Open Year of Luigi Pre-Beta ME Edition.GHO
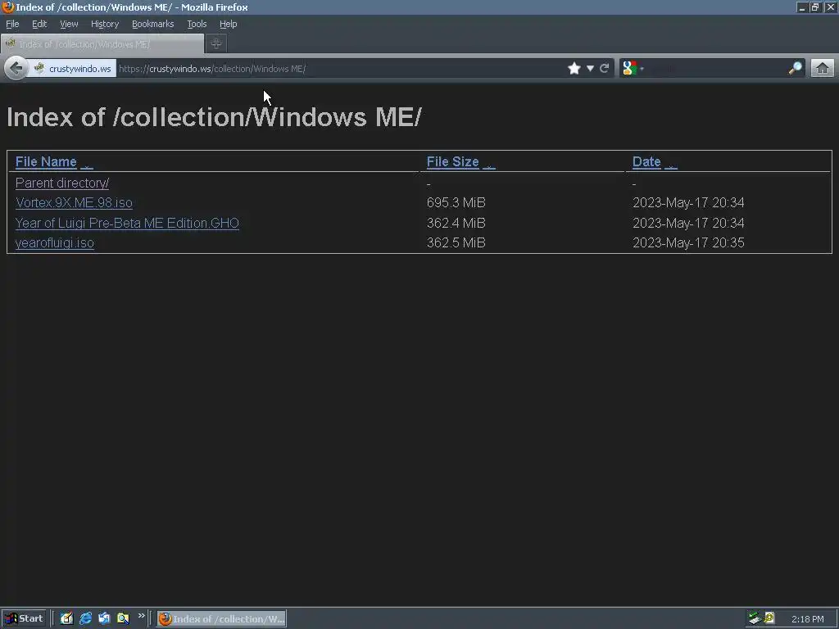The height and width of the screenshot is (629, 839). [x=127, y=223]
